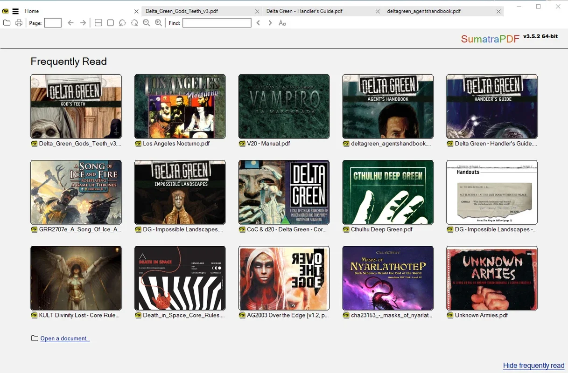Image resolution: width=568 pixels, height=373 pixels.
Task: Select the Fit Width layout icon
Action: [98, 23]
